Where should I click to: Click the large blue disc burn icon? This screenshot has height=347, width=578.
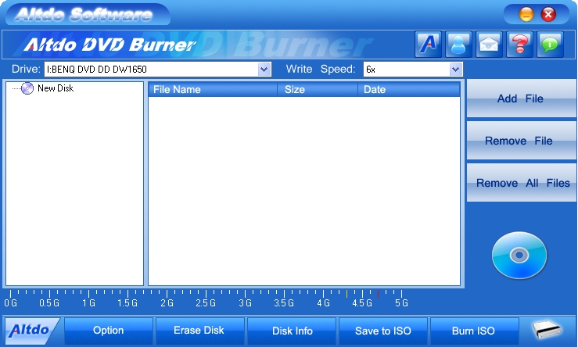519,256
